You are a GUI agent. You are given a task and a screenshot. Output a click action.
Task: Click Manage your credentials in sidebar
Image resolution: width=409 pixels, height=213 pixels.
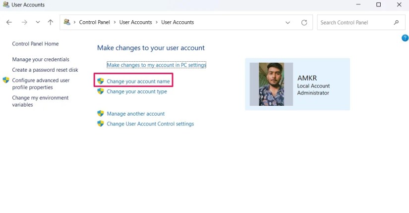click(x=41, y=59)
